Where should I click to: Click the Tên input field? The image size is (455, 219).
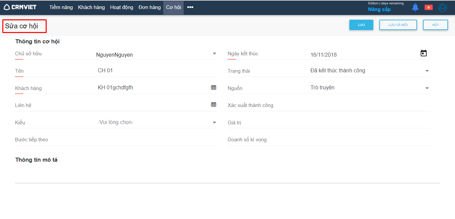point(157,71)
